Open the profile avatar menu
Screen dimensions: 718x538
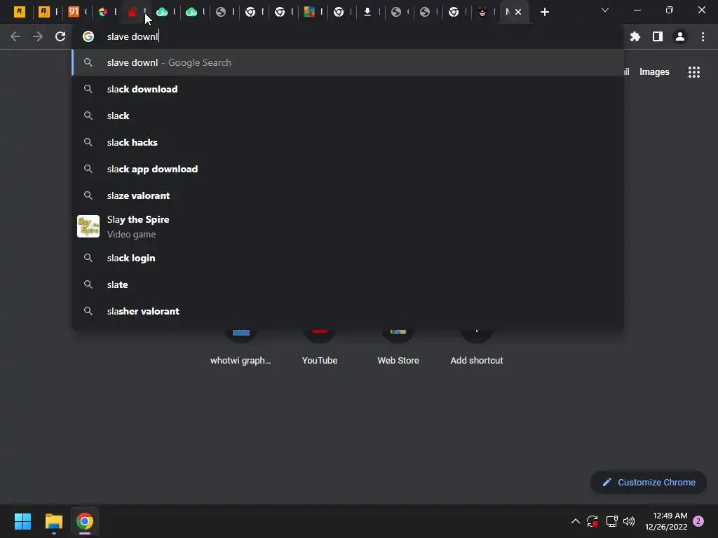tap(680, 36)
